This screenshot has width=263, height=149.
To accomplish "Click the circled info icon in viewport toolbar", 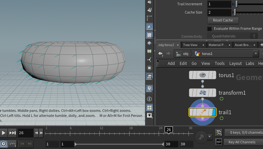I will 149,99.
